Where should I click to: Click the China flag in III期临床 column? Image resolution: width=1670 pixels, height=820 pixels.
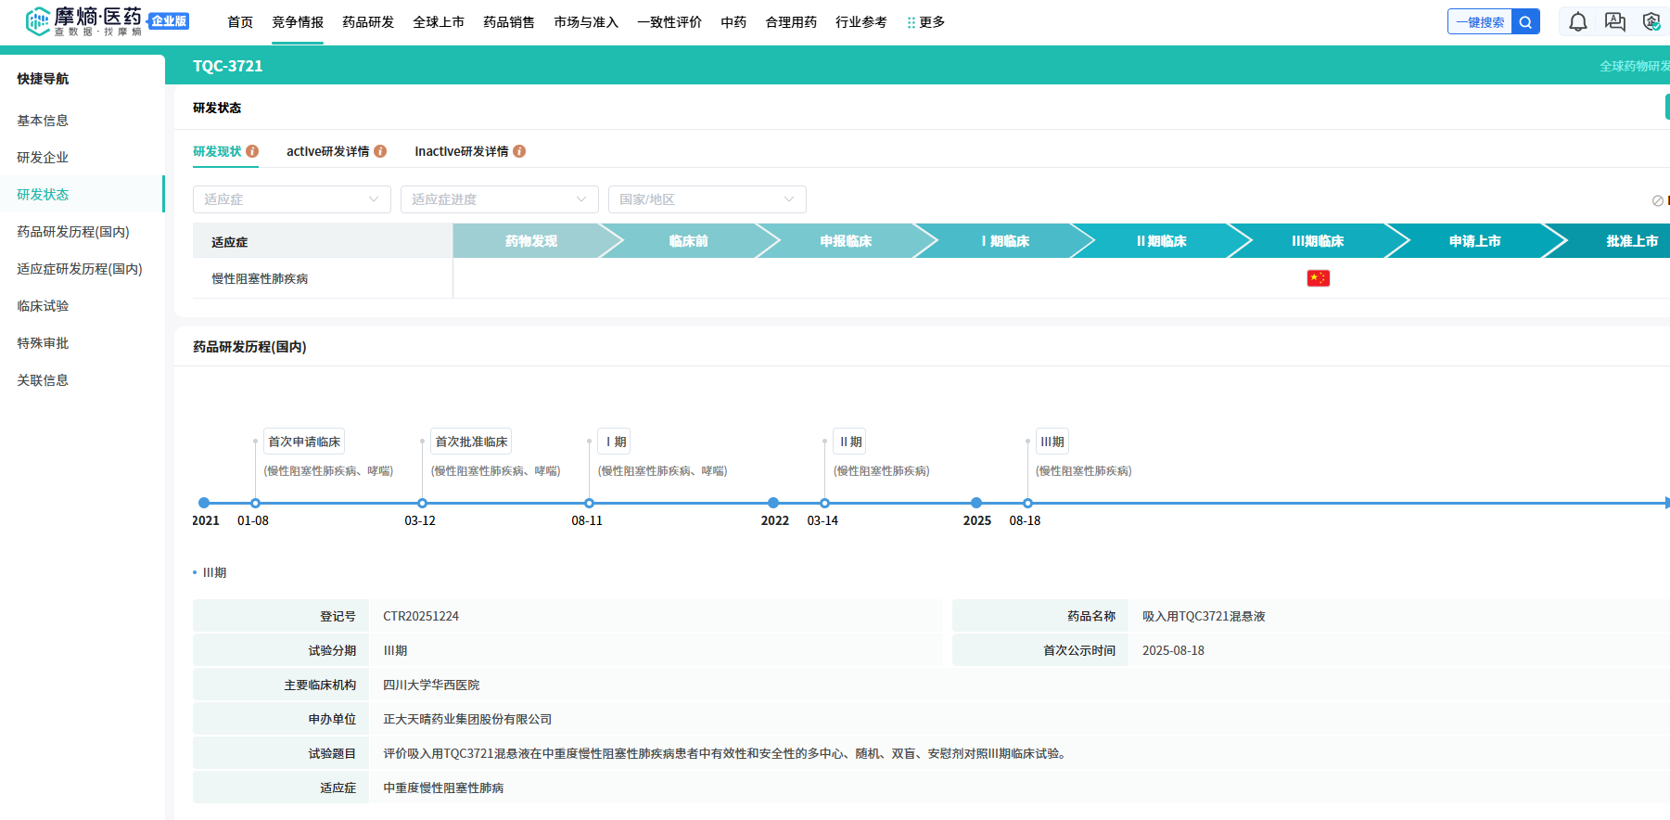(x=1318, y=278)
